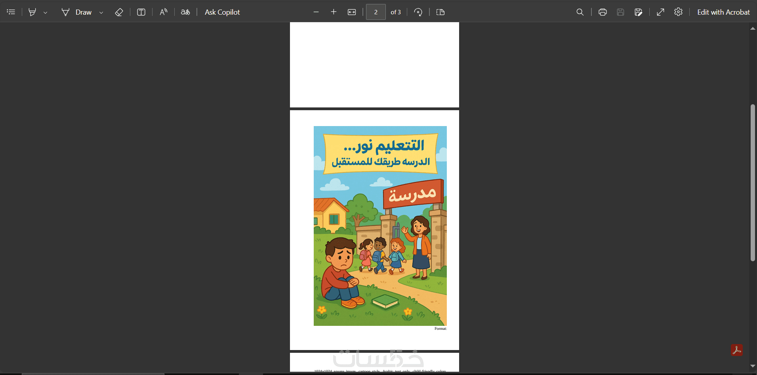Open the table of contents sidebar
Viewport: 757px width, 375px height.
pyautogui.click(x=11, y=12)
